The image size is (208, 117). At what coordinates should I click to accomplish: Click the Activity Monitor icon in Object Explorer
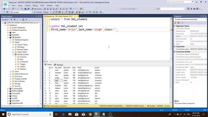coord(26,19)
